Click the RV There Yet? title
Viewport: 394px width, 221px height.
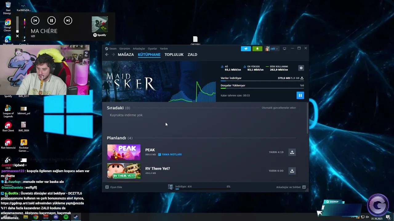(x=158, y=169)
